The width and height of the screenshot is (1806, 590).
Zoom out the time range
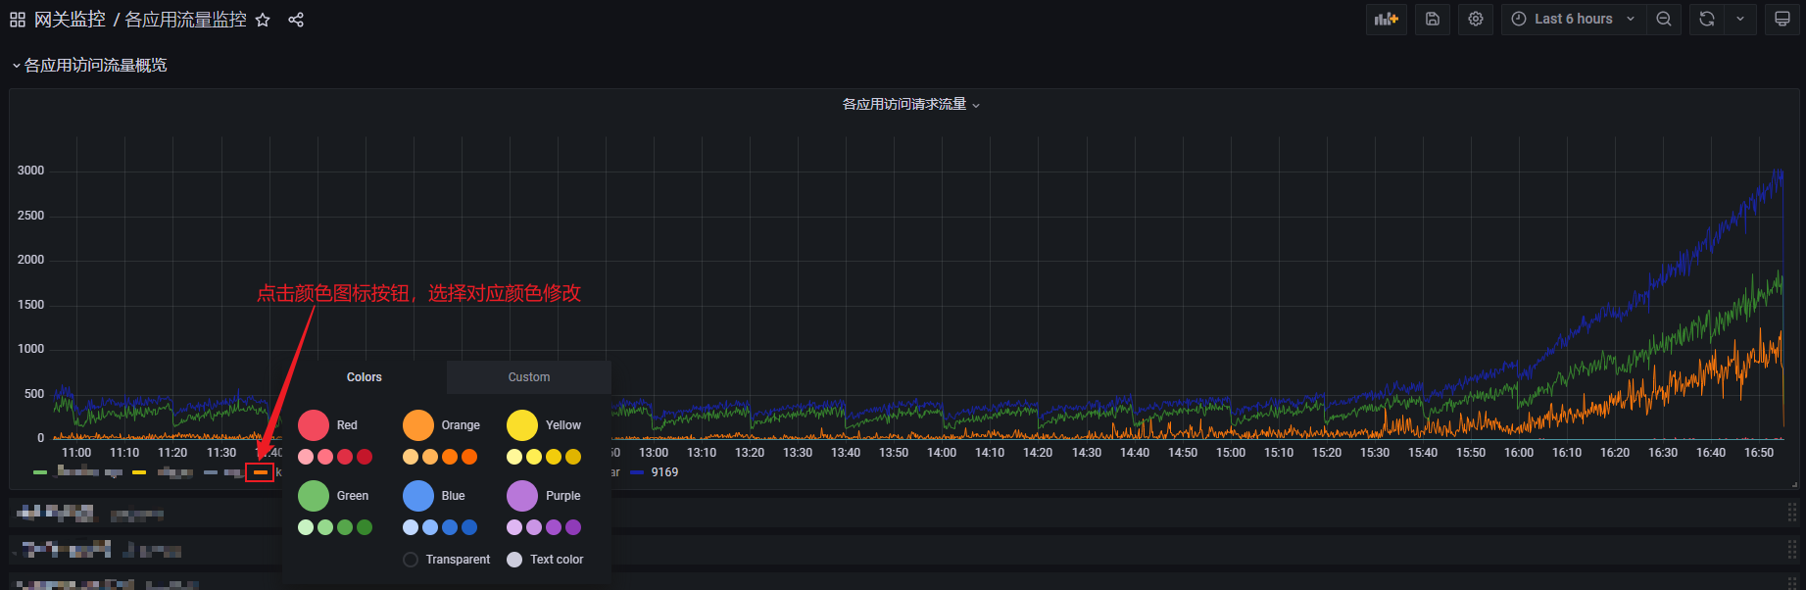(x=1664, y=19)
